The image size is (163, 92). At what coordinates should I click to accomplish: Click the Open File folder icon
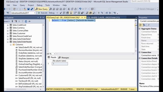click(x=25, y=9)
